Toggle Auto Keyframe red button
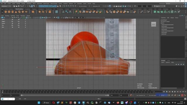 [x=182, y=95]
